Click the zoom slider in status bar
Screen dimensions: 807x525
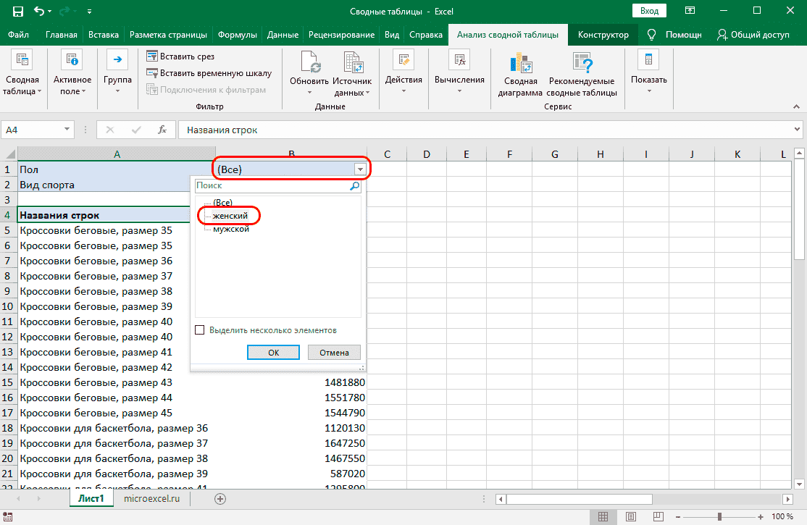[720, 516]
